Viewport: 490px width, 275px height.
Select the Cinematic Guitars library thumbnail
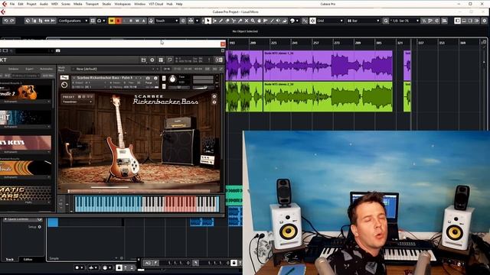(25, 193)
